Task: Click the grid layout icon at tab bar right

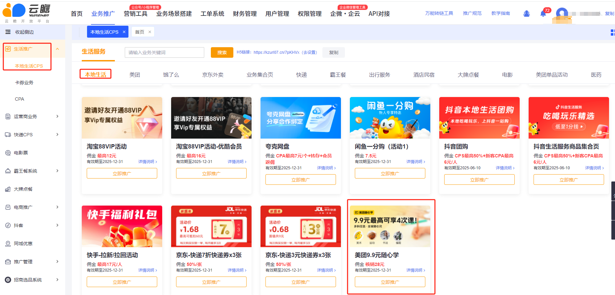Action: 613,32
